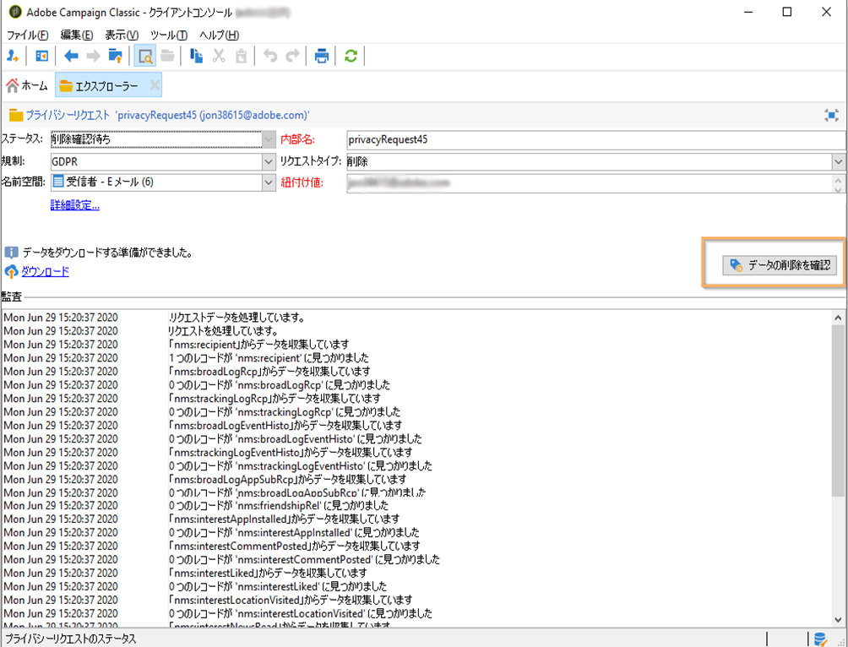The height and width of the screenshot is (647, 848).
Task: Refresh with the green arrows icon
Action: 351,55
